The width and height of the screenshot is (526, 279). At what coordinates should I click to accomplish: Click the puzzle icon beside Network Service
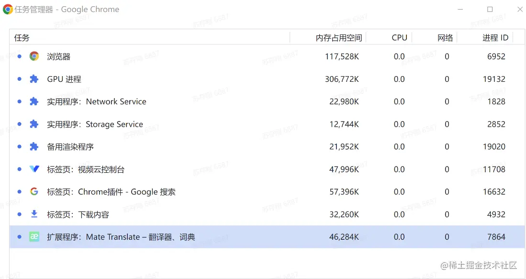point(34,101)
